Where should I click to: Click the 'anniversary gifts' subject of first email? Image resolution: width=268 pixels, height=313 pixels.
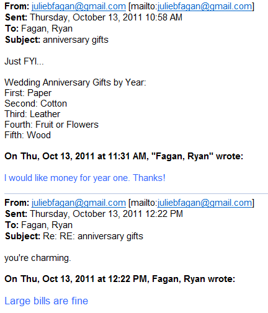pos(76,40)
